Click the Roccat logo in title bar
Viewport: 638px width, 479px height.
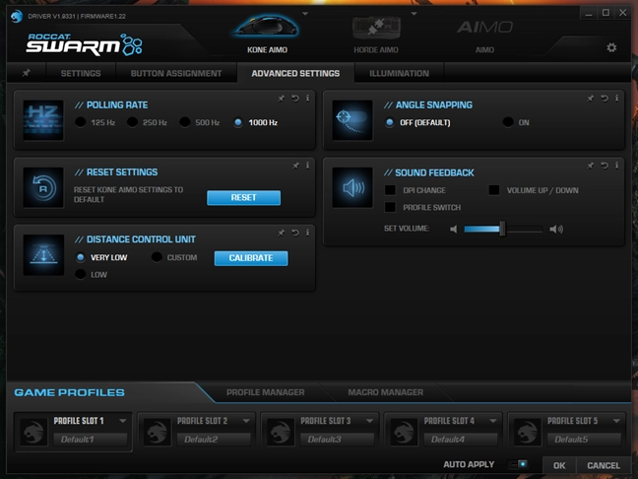click(x=17, y=17)
